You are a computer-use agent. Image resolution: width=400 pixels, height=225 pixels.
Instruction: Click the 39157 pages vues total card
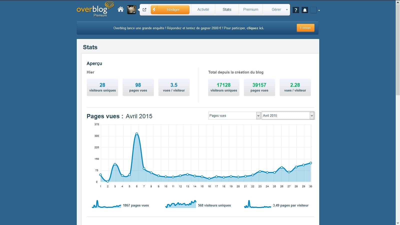click(259, 87)
